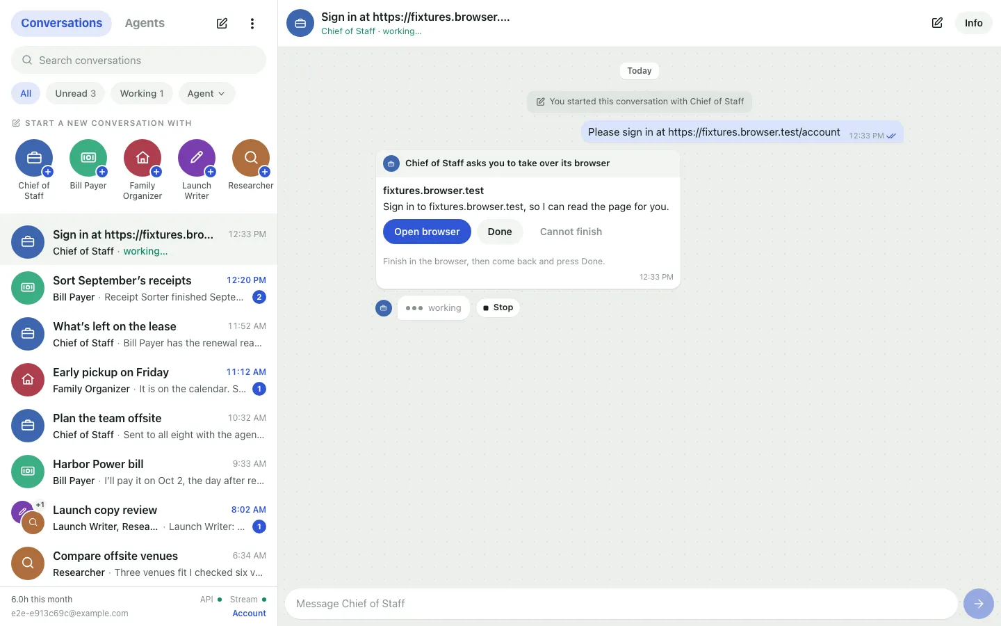The height and width of the screenshot is (626, 1001).
Task: Click the Stream status indicator
Action: point(248,599)
